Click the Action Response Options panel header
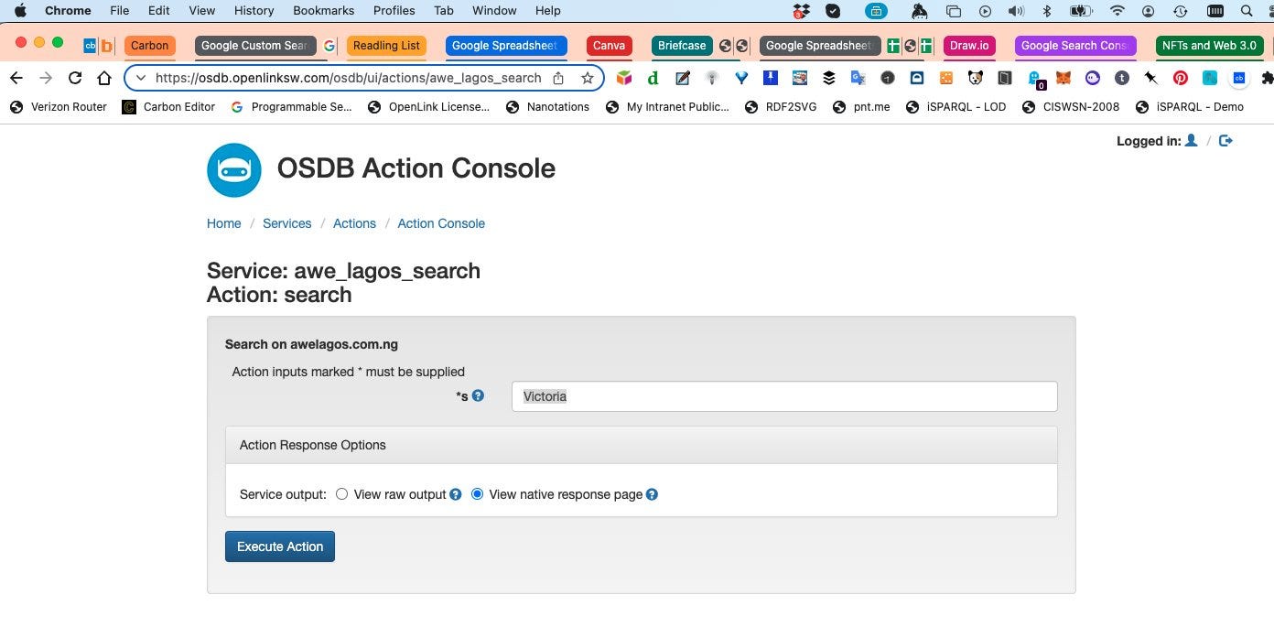 642,445
